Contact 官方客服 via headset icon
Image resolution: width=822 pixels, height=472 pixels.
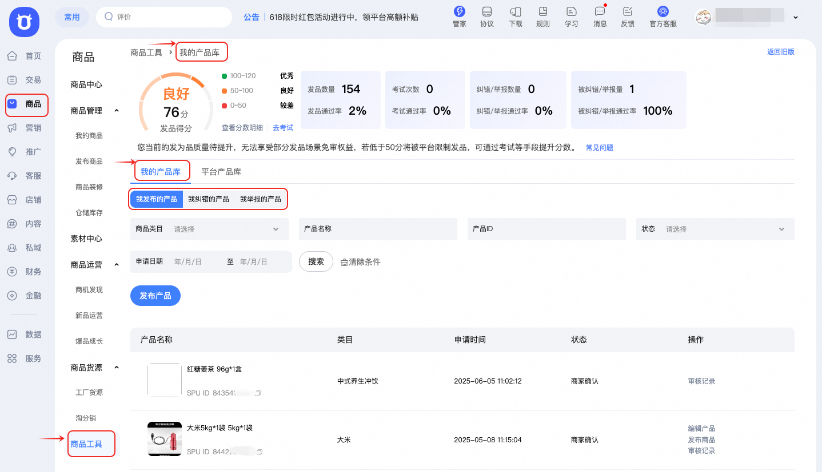click(663, 11)
